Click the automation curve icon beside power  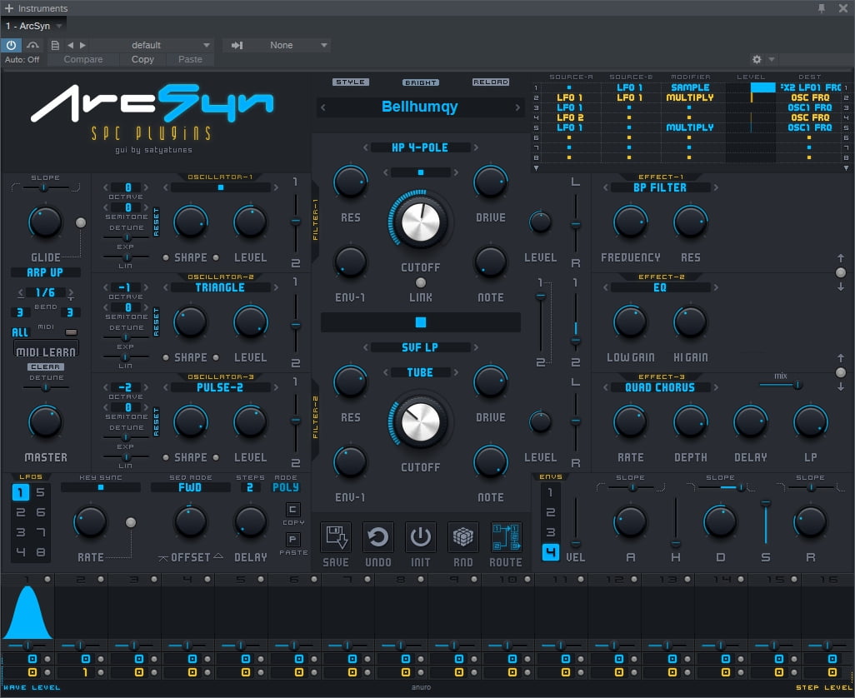32,45
